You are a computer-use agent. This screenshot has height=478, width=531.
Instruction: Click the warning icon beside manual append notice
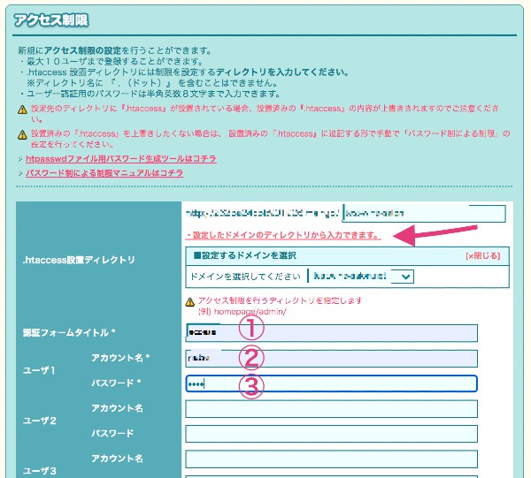pyautogui.click(x=22, y=135)
